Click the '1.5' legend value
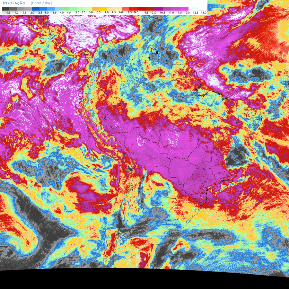This screenshot has height=289, width=289. 24,13
